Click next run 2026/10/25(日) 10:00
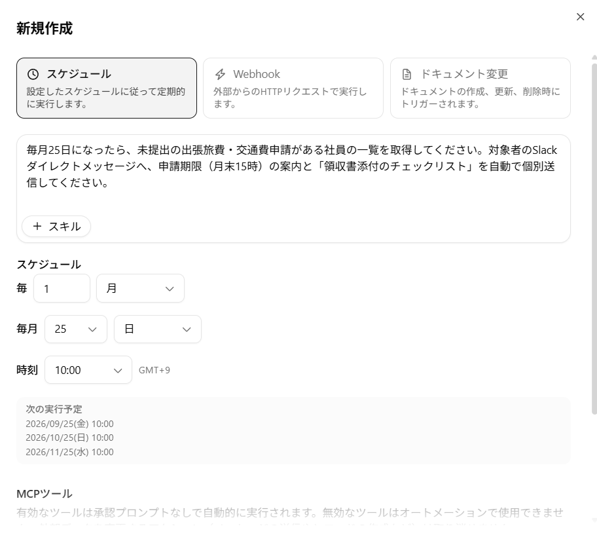The width and height of the screenshot is (597, 541). pyautogui.click(x=69, y=438)
